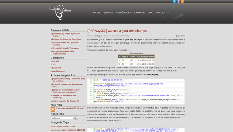Click the titchag création logo
233x132 pixels.
(x=60, y=12)
